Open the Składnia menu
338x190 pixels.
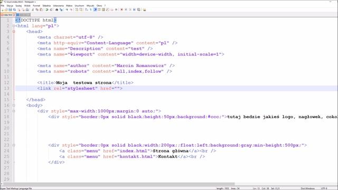[46, 6]
